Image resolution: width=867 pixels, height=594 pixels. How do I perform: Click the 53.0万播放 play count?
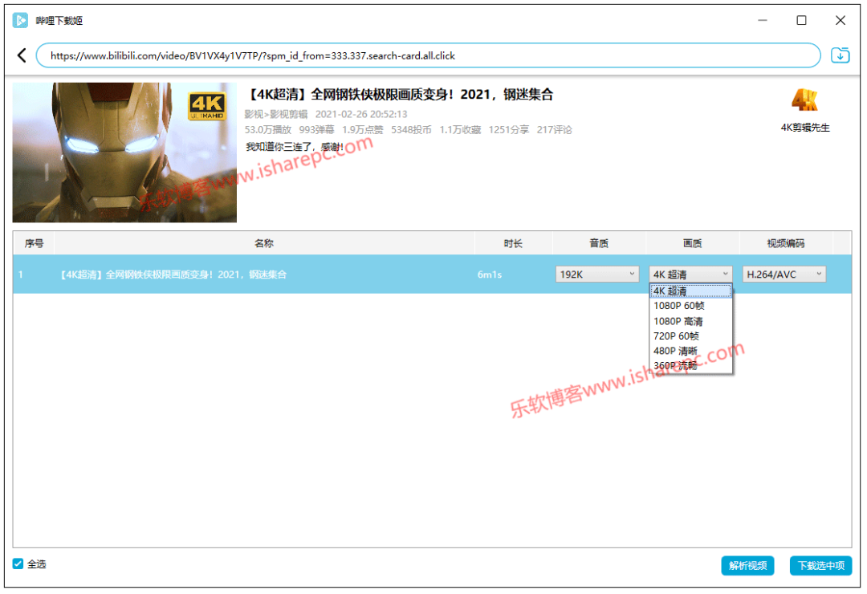pyautogui.click(x=267, y=130)
